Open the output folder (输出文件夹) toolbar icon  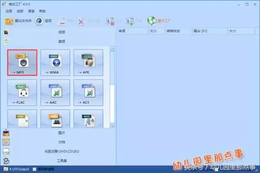pos(9,21)
